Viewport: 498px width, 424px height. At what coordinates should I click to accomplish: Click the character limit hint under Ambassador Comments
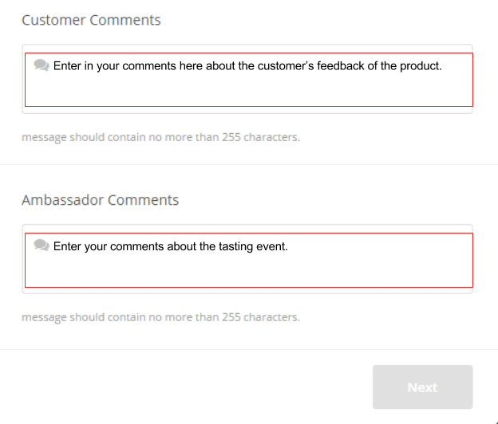coord(160,317)
